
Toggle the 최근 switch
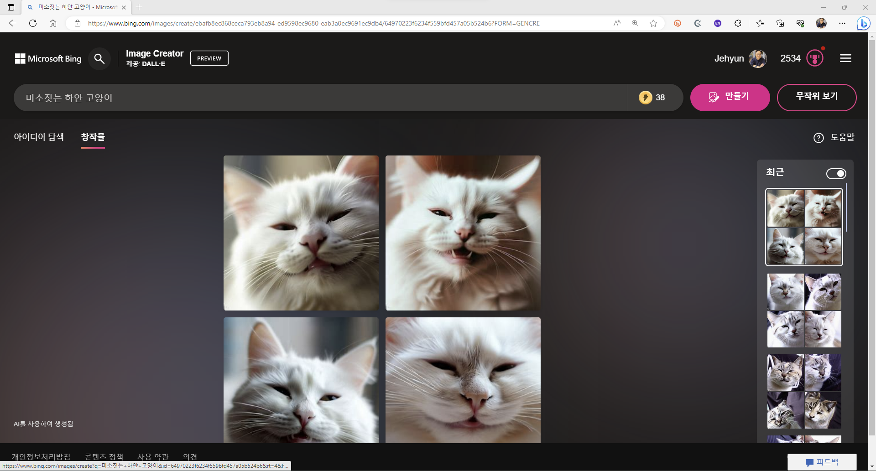[836, 174]
